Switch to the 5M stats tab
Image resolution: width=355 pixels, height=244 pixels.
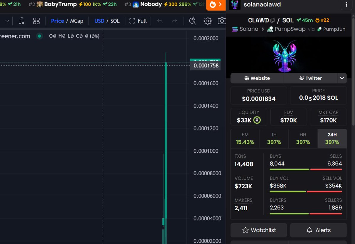click(x=245, y=138)
